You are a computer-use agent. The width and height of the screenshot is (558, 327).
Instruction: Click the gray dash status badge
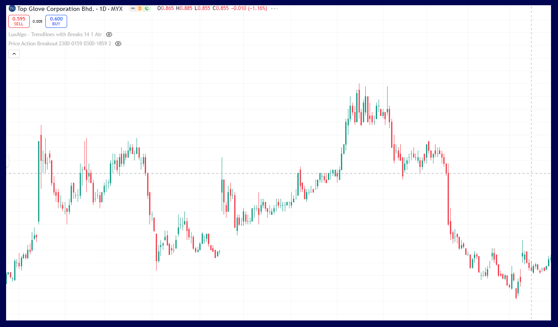[133, 8]
